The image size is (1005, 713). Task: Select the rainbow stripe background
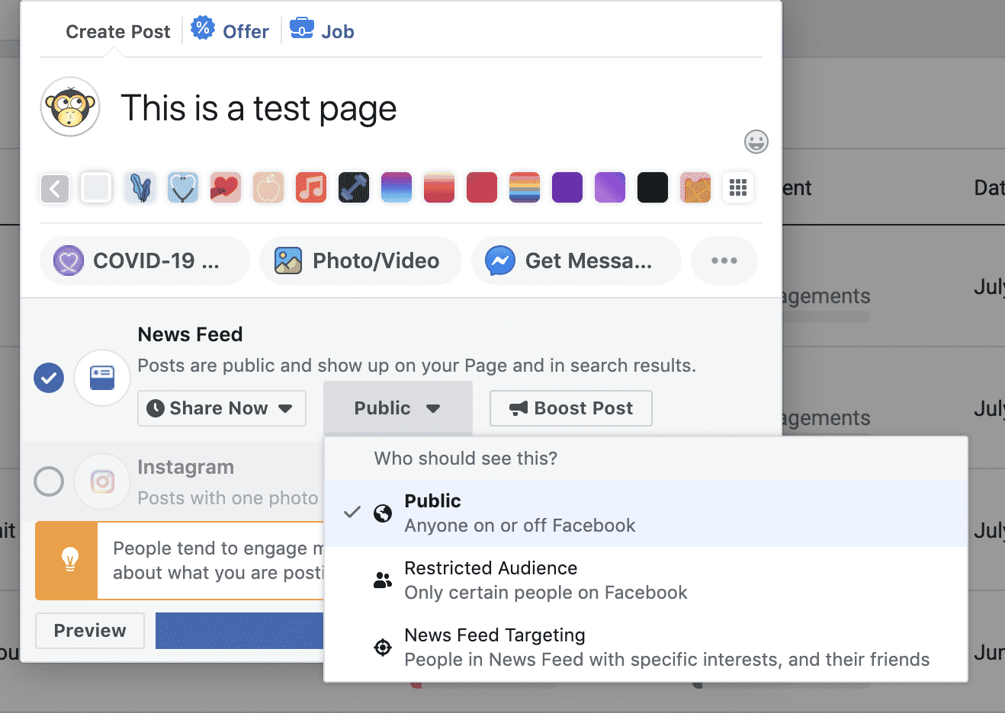525,187
